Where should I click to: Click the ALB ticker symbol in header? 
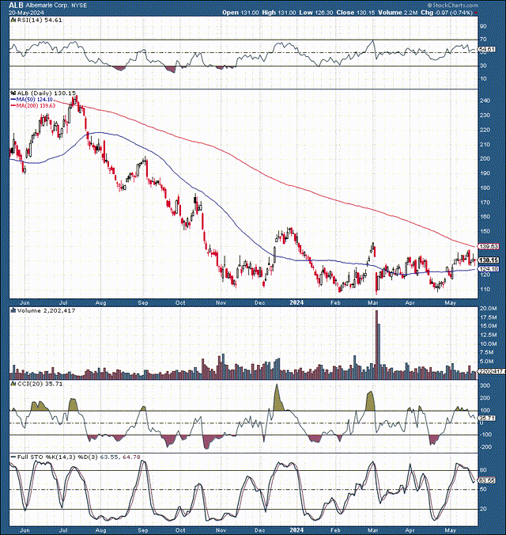[16, 5]
